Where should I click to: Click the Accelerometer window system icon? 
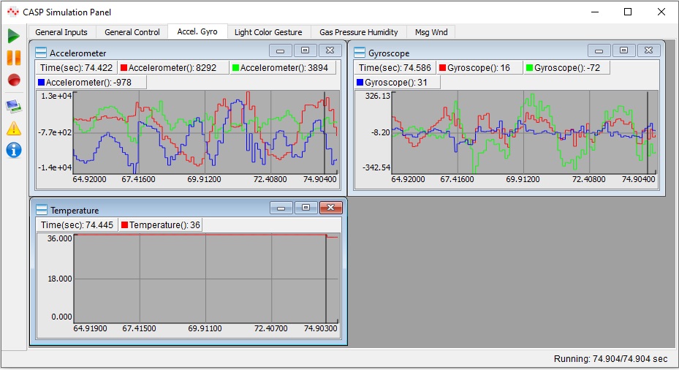pos(41,53)
